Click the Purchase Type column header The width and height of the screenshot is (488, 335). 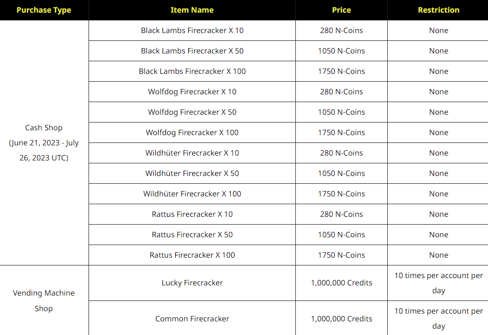click(44, 10)
